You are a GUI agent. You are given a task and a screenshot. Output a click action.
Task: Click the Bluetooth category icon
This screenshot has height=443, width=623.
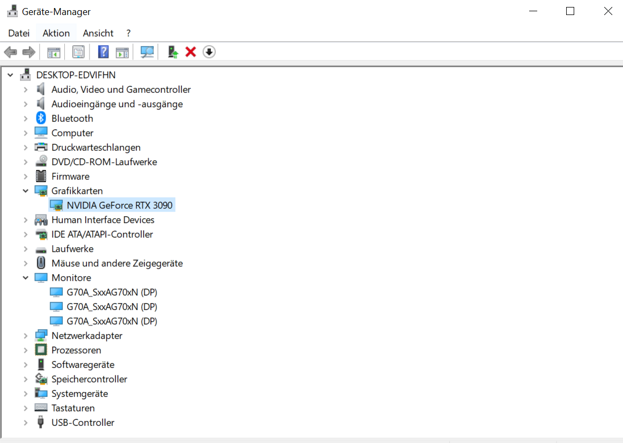(x=41, y=118)
